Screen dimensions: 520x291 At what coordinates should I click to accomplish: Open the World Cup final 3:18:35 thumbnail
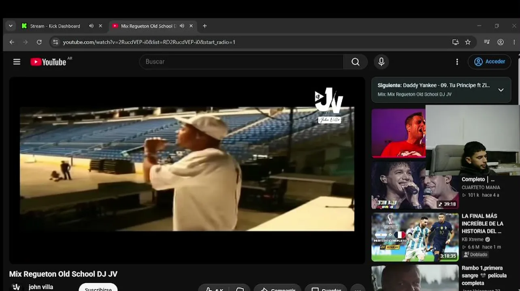coord(415,237)
